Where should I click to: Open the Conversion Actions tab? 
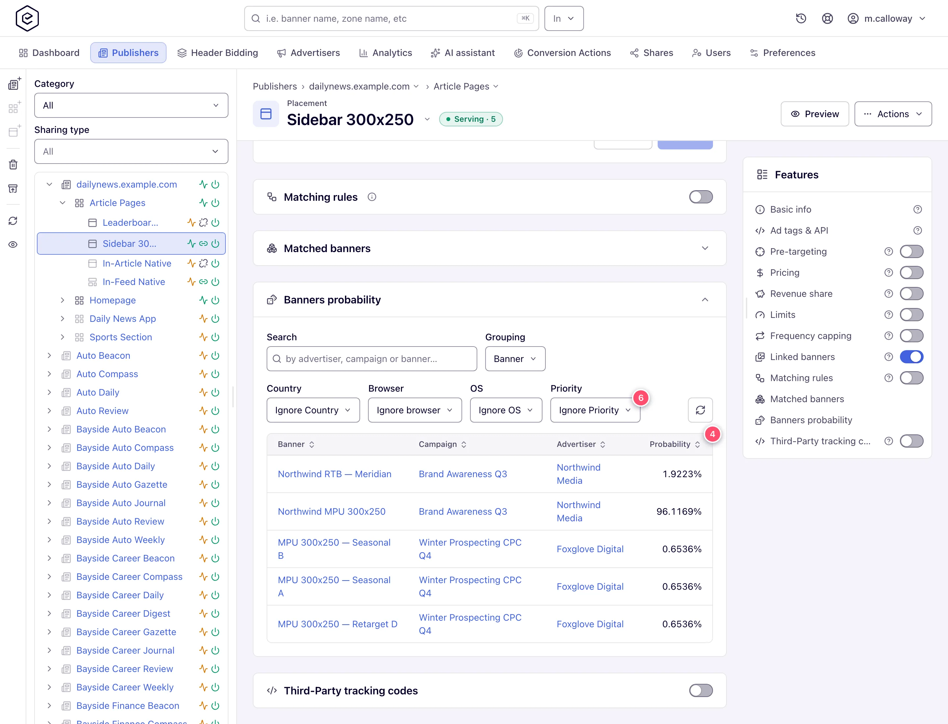click(563, 53)
